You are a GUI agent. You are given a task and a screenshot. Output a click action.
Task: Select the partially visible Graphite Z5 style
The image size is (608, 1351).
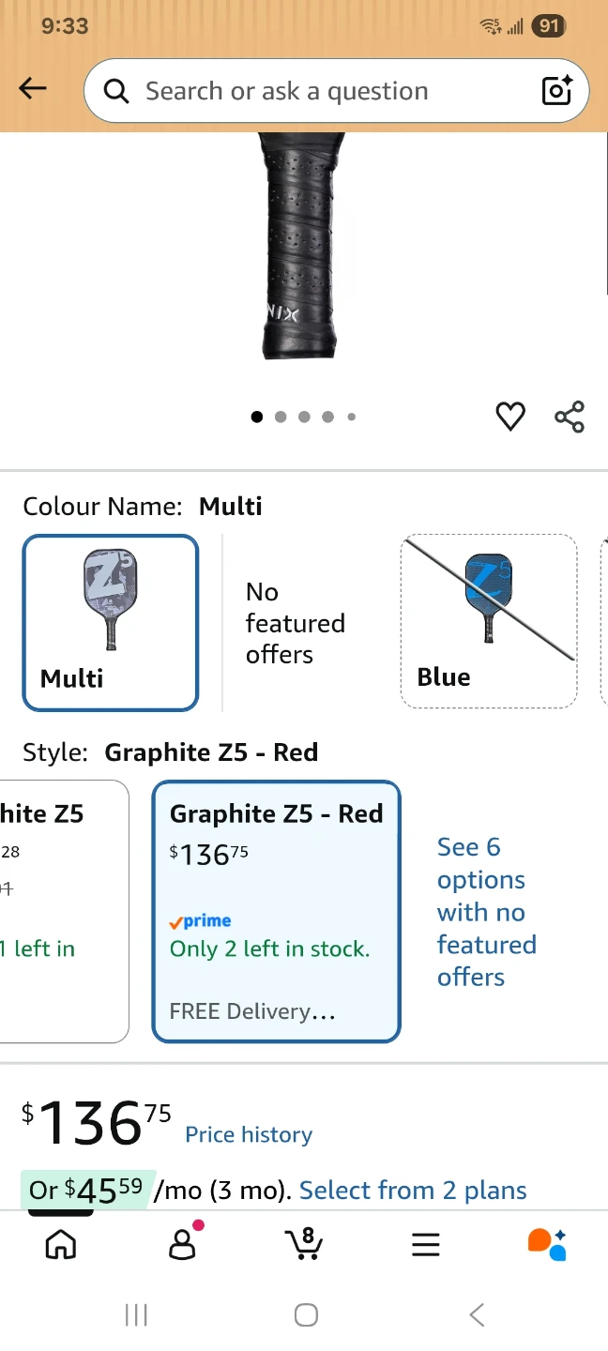[x=64, y=911]
